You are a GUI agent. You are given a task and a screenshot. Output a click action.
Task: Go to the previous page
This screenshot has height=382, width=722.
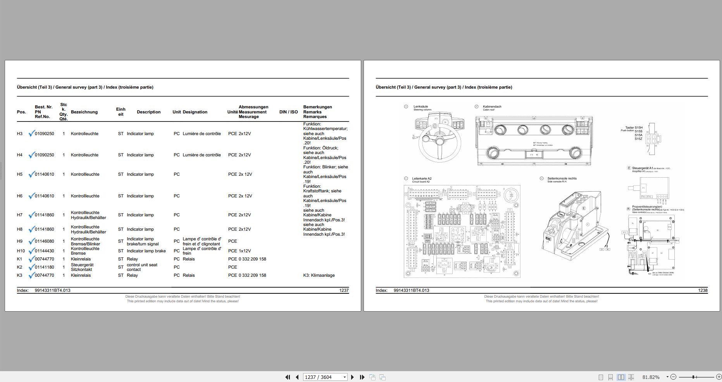297,377
